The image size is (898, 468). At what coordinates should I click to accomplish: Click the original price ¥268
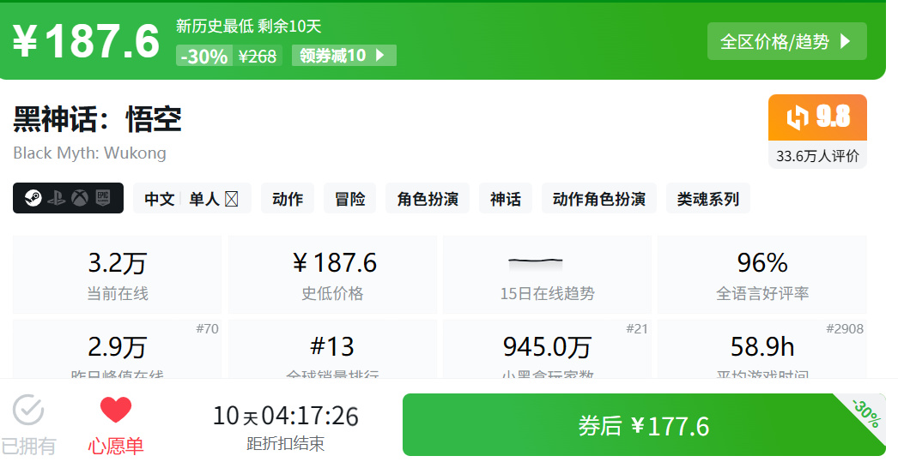point(258,56)
